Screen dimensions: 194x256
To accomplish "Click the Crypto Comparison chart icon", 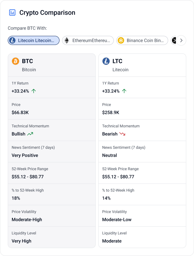I will click(x=12, y=13).
